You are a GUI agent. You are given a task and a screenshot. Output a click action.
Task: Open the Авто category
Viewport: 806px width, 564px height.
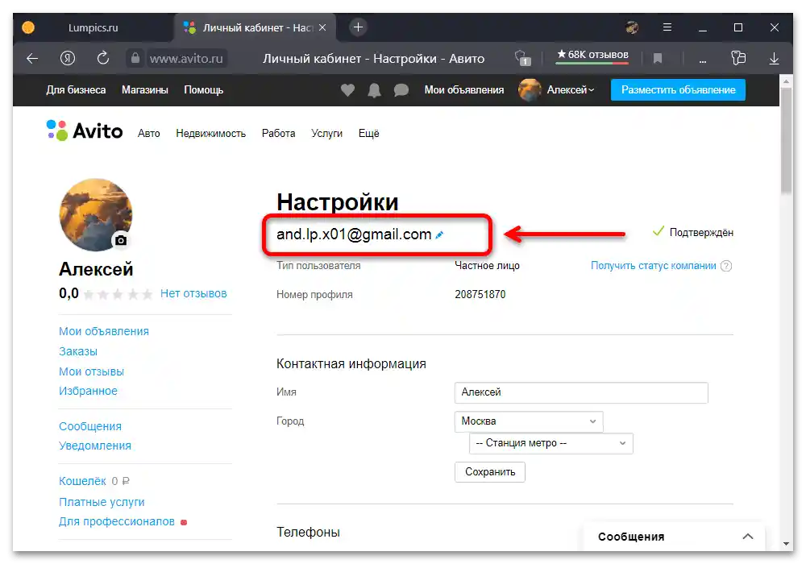(148, 134)
